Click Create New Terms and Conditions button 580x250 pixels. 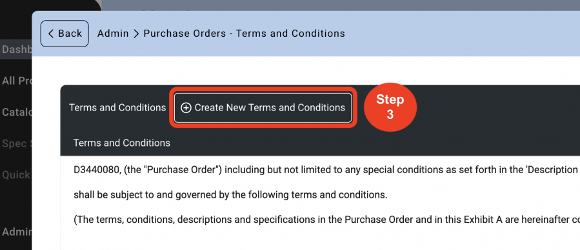[x=263, y=108]
